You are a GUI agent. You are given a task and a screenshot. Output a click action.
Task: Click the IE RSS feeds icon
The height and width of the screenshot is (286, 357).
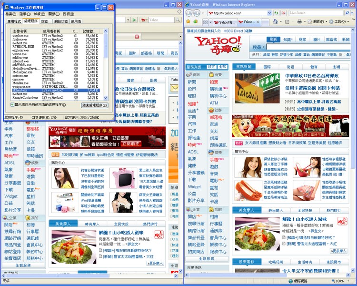pos(288,21)
